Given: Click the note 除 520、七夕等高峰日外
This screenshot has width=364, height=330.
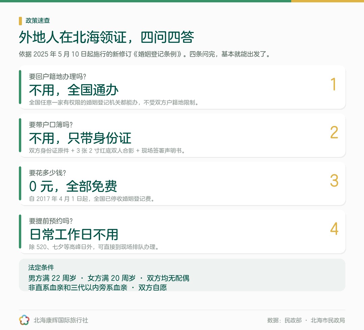Looking at the screenshot, I should tap(94, 247).
